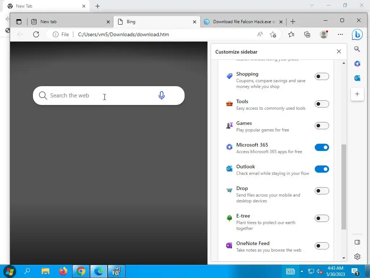Screen dimensions: 370x278
Task: Disable Microsoft 365 toggle
Action: 322,147
